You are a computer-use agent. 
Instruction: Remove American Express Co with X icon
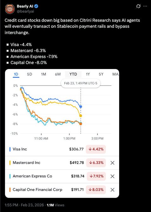(112, 176)
